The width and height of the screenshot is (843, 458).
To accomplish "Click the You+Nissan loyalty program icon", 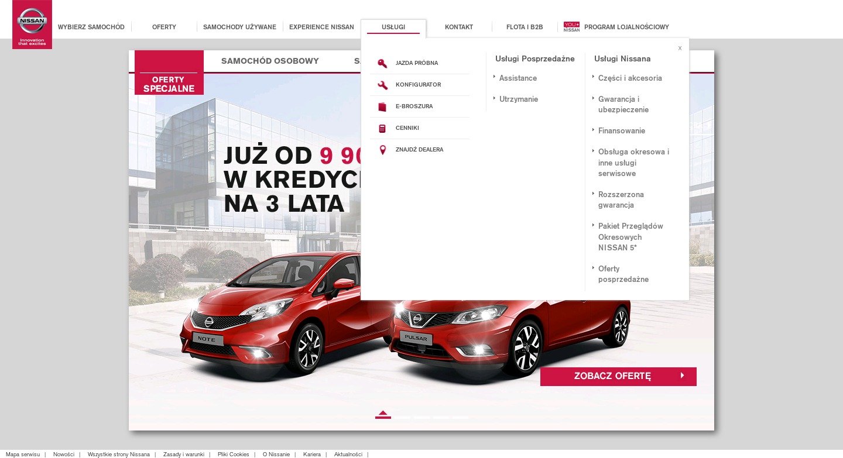I will click(x=571, y=27).
